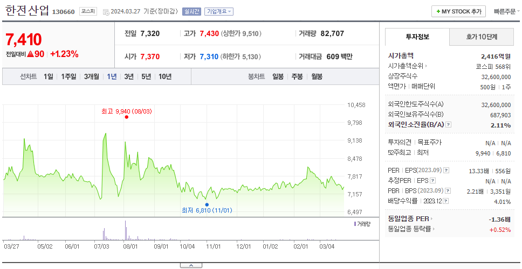The height and width of the screenshot is (269, 522).
Task: Toggle the 실시간 real-time button
Action: point(191,11)
